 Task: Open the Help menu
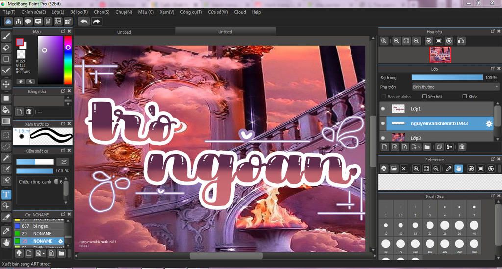point(256,12)
